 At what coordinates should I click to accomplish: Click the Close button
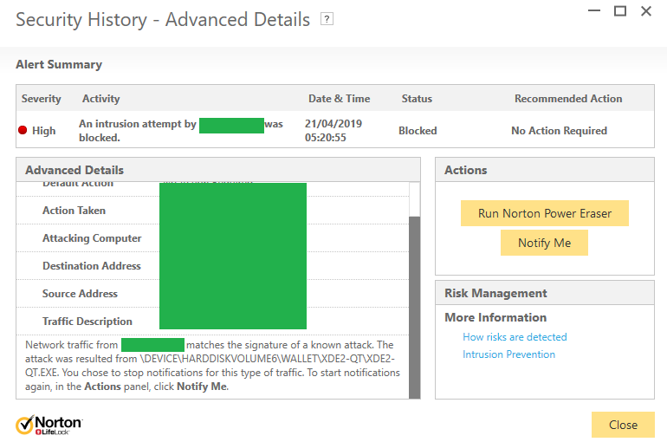click(x=623, y=425)
